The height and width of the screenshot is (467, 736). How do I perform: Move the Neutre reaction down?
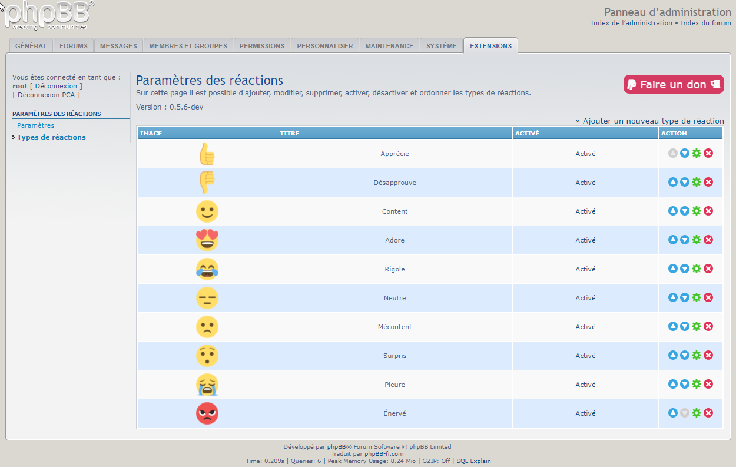tap(685, 297)
